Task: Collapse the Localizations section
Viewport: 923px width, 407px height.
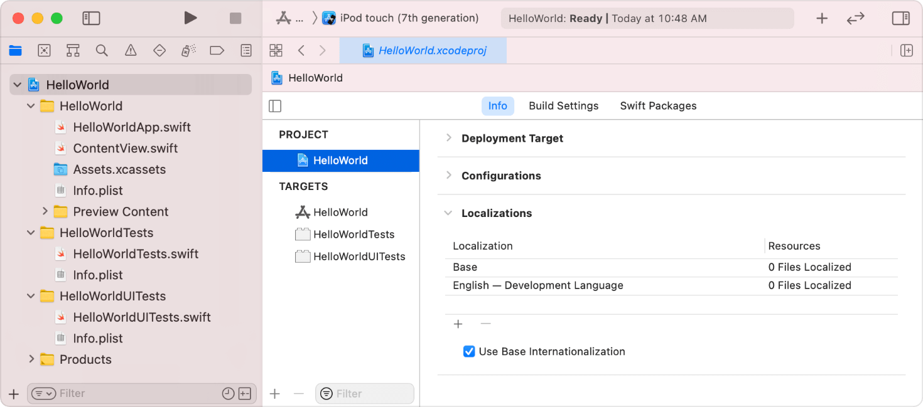Action: pyautogui.click(x=448, y=213)
